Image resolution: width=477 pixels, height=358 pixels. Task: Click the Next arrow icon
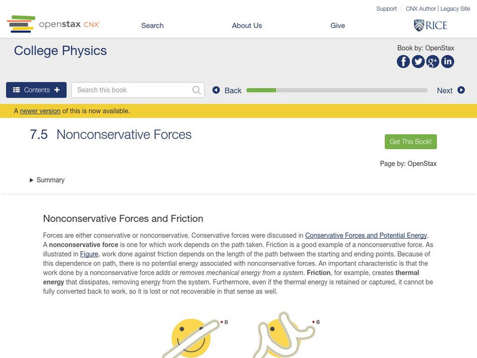461,90
